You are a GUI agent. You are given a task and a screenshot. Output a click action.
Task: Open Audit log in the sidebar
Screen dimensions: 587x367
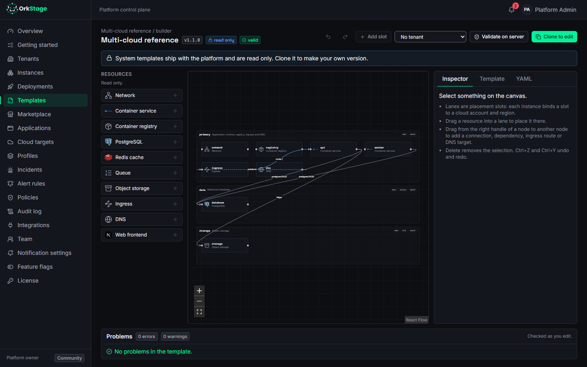coord(45,211)
